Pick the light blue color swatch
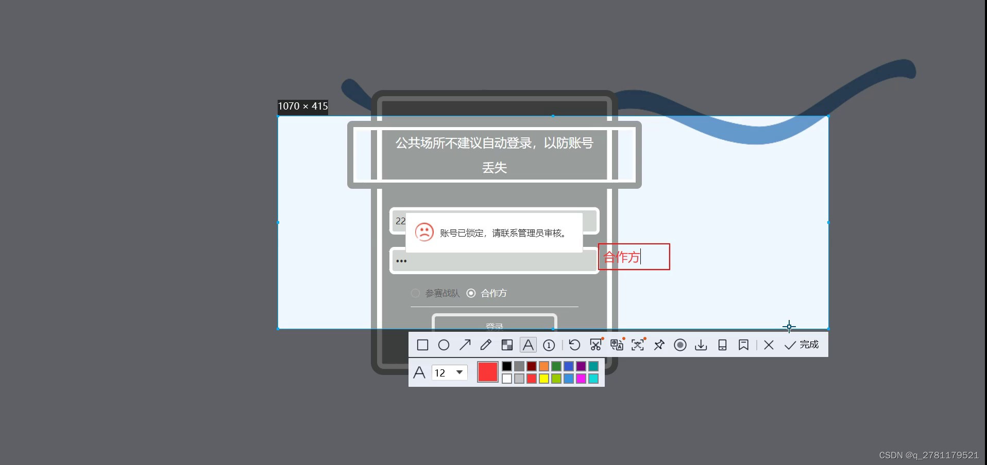Viewport: 987px width, 465px height. click(569, 379)
